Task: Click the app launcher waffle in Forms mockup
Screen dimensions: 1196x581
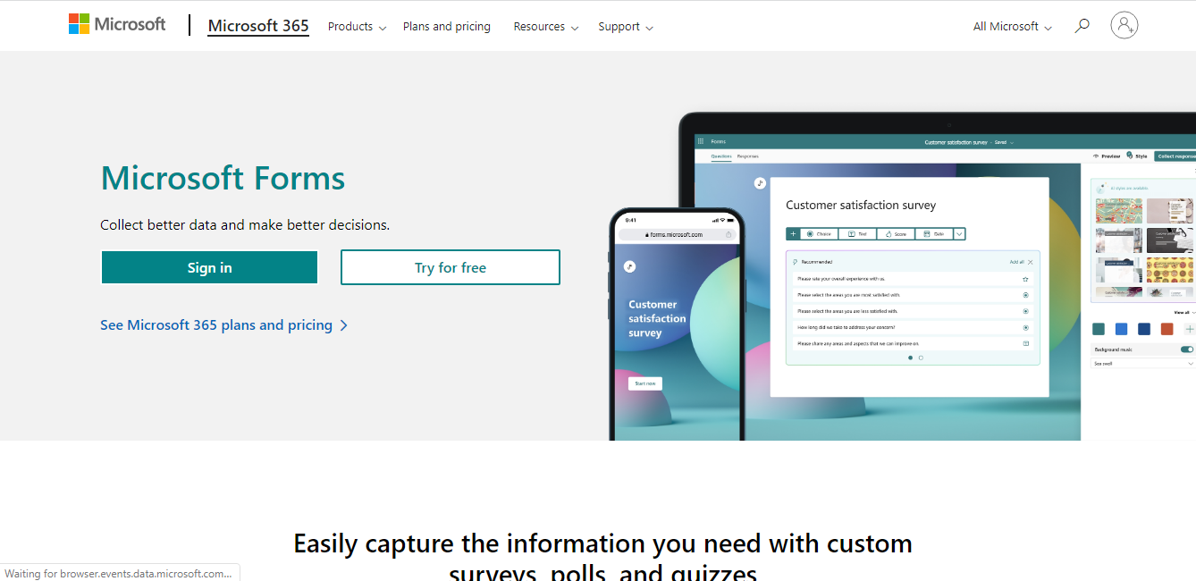Action: pyautogui.click(x=700, y=141)
